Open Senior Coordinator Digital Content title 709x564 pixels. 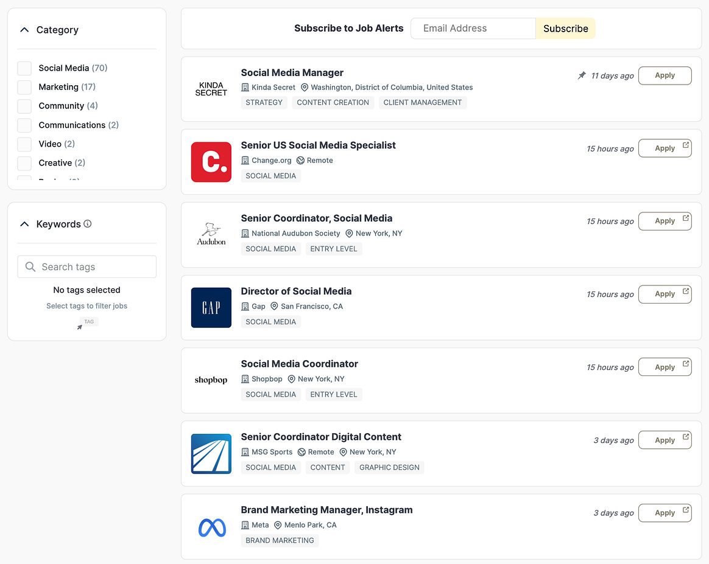[x=321, y=437]
